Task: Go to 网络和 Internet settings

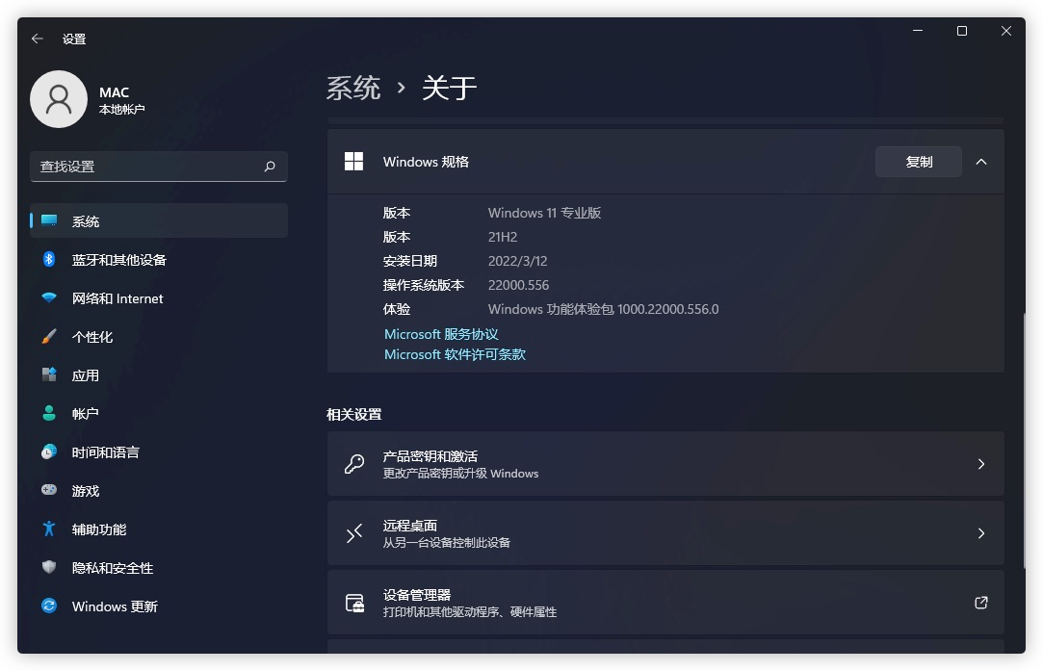Action: click(x=159, y=297)
